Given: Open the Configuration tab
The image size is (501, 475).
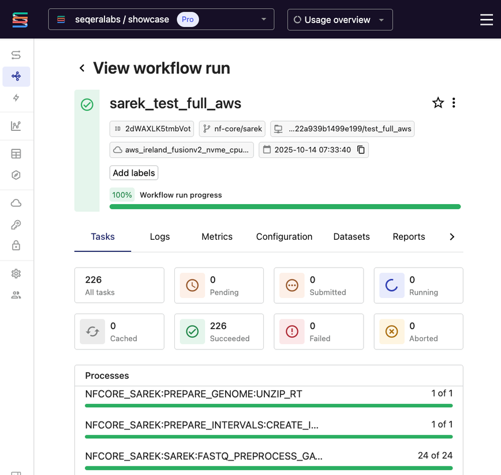Looking at the screenshot, I should pos(284,236).
